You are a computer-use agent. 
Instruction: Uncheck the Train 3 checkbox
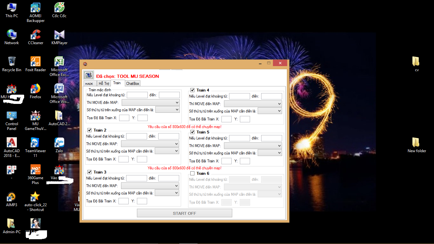tap(89, 172)
